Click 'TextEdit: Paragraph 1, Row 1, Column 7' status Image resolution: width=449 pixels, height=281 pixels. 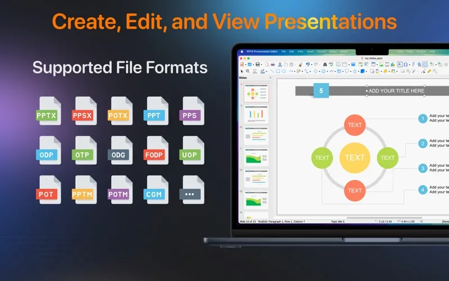(281, 221)
